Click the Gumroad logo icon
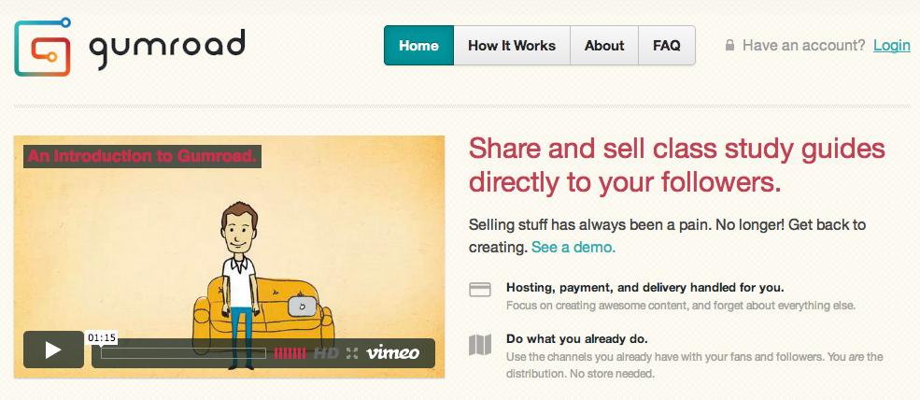This screenshot has width=920, height=400. [x=43, y=47]
